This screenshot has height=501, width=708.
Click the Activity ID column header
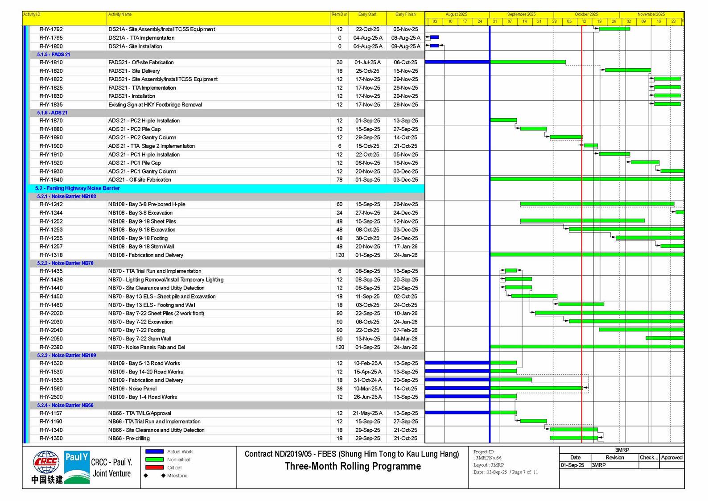(x=65, y=18)
